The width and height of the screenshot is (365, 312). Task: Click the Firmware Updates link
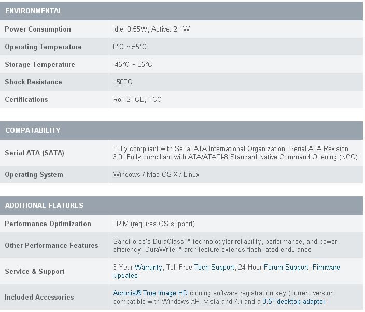coord(326,268)
